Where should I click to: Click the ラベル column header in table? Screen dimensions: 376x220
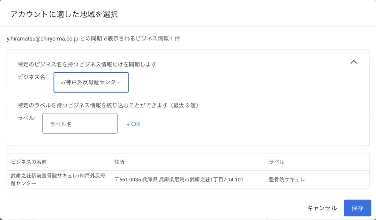pos(276,162)
